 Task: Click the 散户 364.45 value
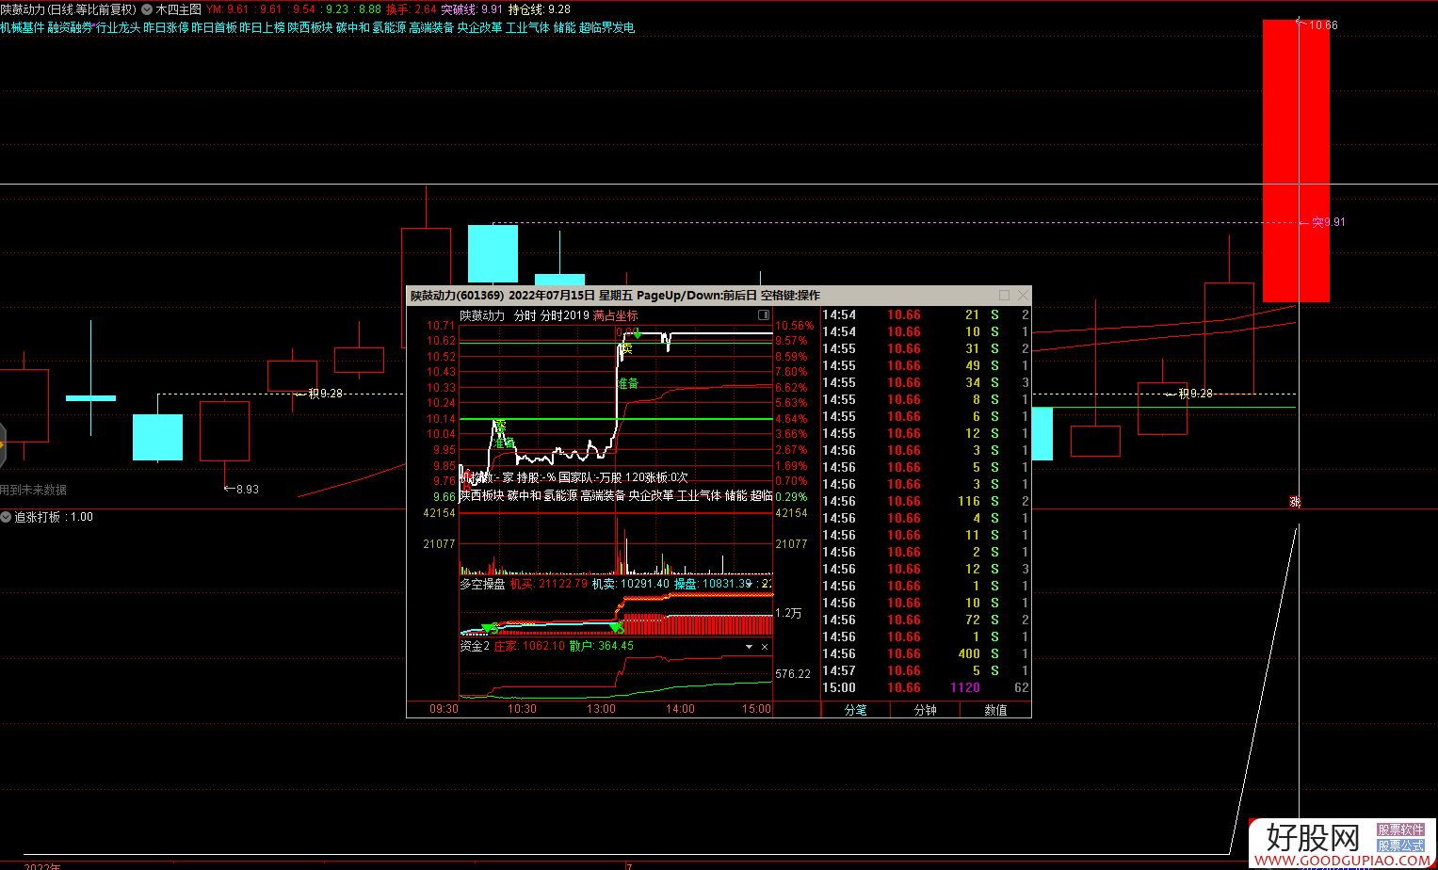click(602, 647)
